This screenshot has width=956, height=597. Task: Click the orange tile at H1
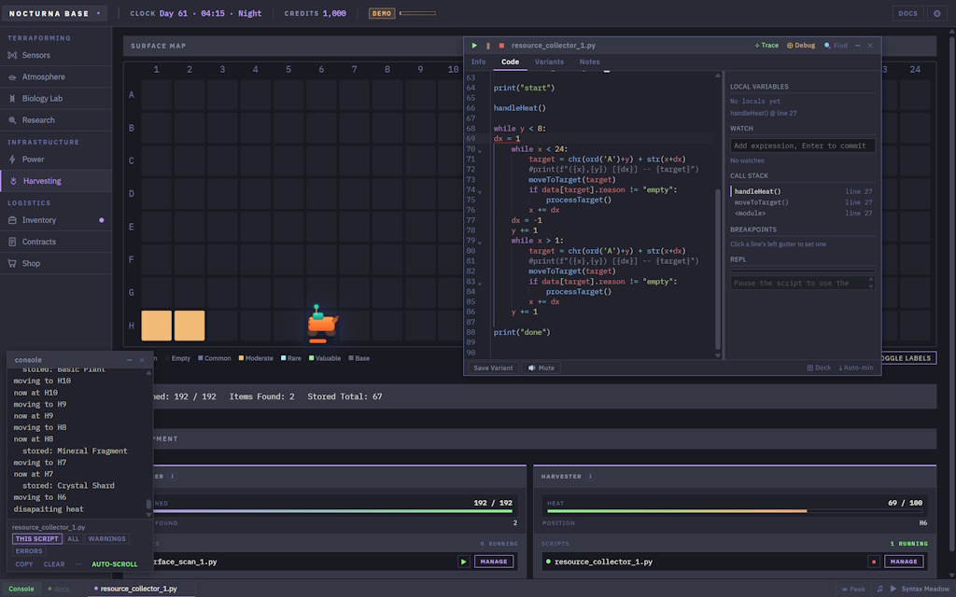click(x=156, y=326)
